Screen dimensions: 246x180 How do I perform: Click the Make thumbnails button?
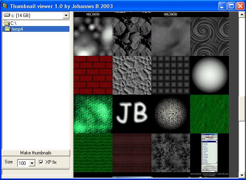click(36, 153)
